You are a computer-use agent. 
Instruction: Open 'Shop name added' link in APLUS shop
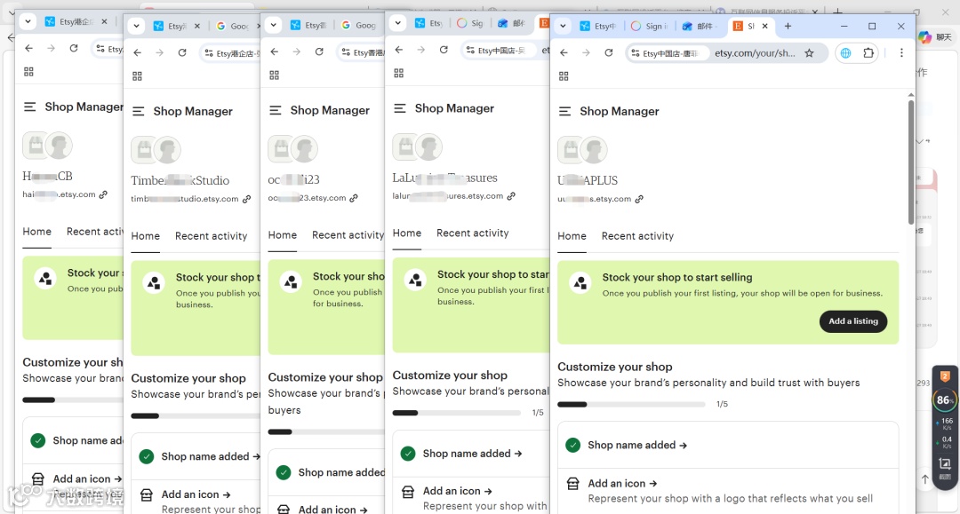[x=636, y=445]
